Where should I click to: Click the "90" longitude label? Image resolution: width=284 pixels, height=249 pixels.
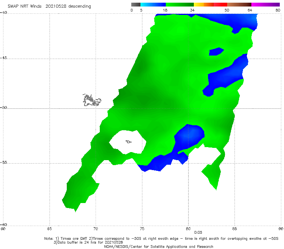click(x=281, y=229)
